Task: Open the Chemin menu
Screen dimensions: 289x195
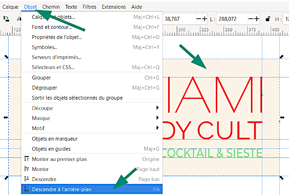Action: click(x=51, y=7)
